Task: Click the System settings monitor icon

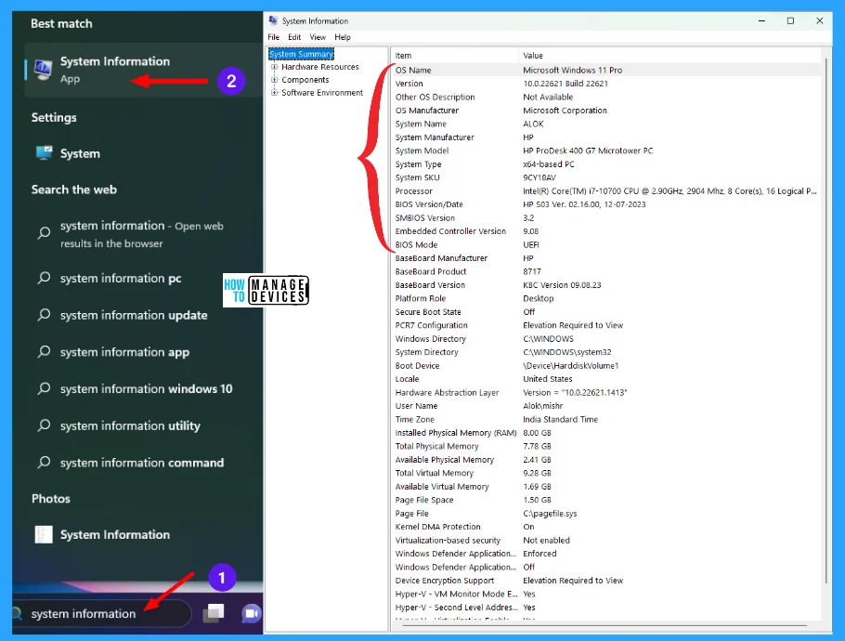Action: 45,153
